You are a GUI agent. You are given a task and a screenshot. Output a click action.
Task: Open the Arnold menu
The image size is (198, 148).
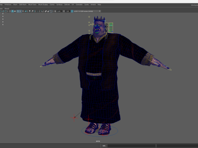coord(93,5)
